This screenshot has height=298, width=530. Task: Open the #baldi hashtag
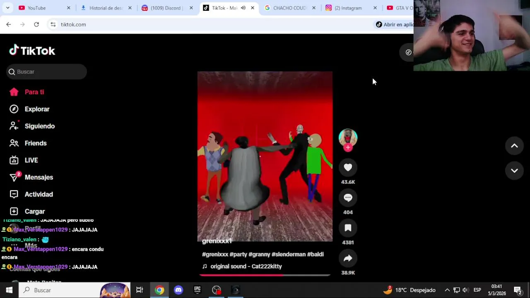316,254
